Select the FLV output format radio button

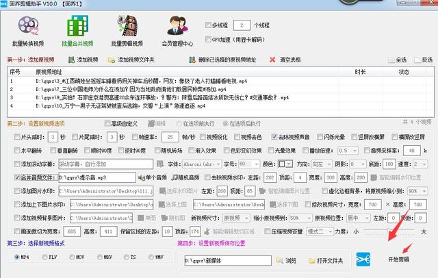click(x=45, y=257)
